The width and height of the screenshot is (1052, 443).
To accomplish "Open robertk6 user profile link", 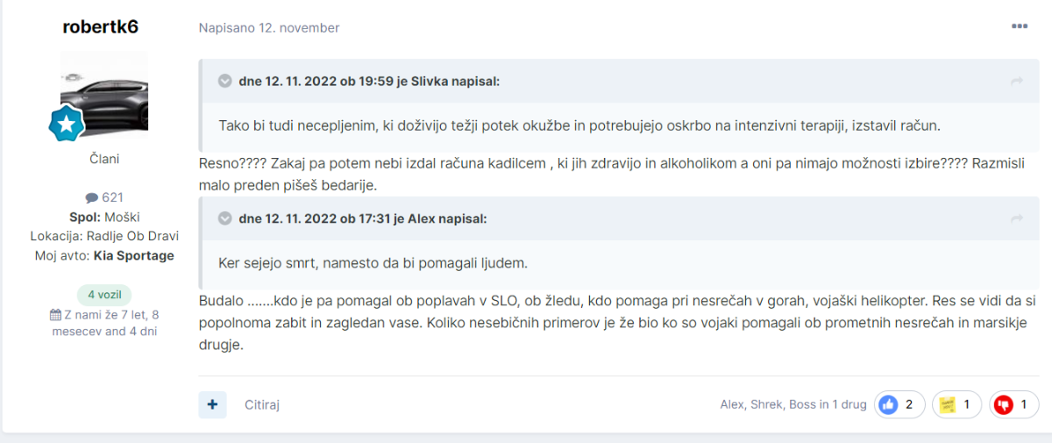I will click(101, 26).
